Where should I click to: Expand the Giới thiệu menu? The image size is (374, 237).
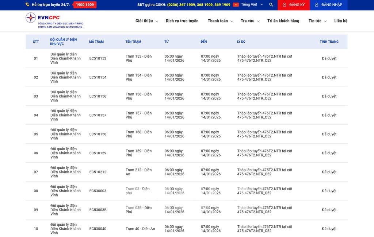[x=146, y=21]
